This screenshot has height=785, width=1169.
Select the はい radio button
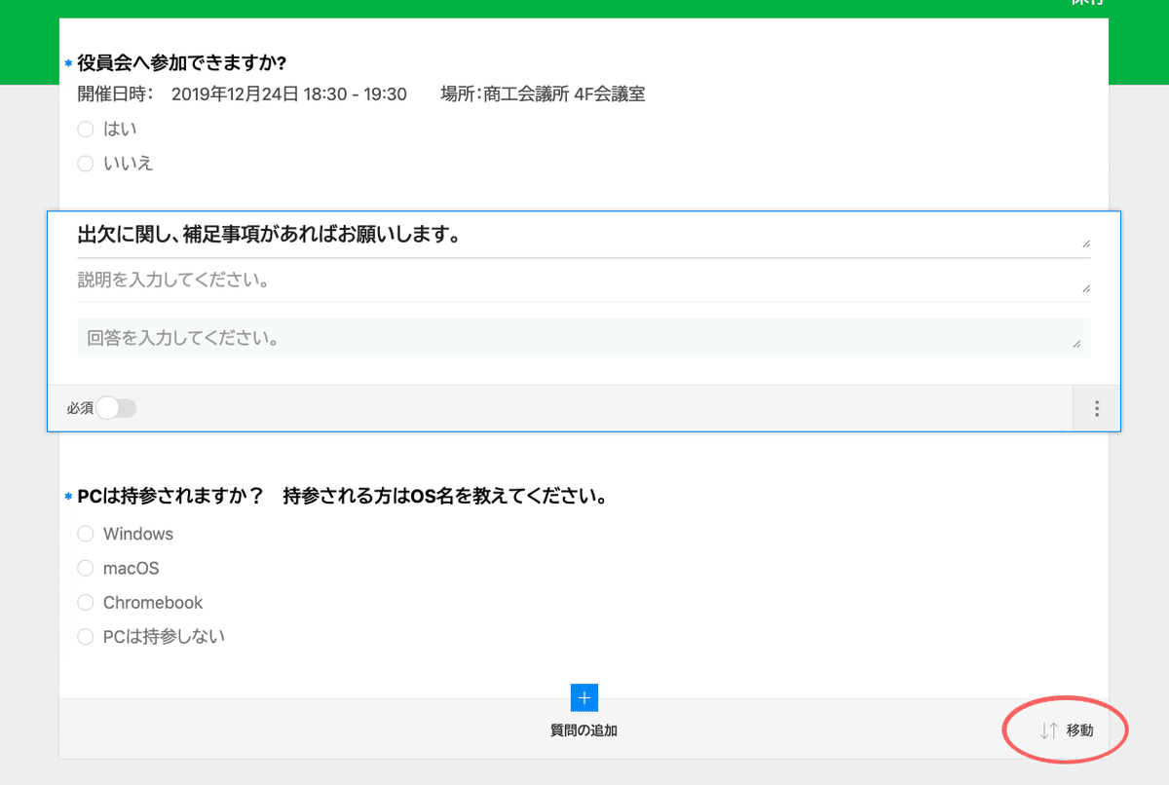pos(85,128)
